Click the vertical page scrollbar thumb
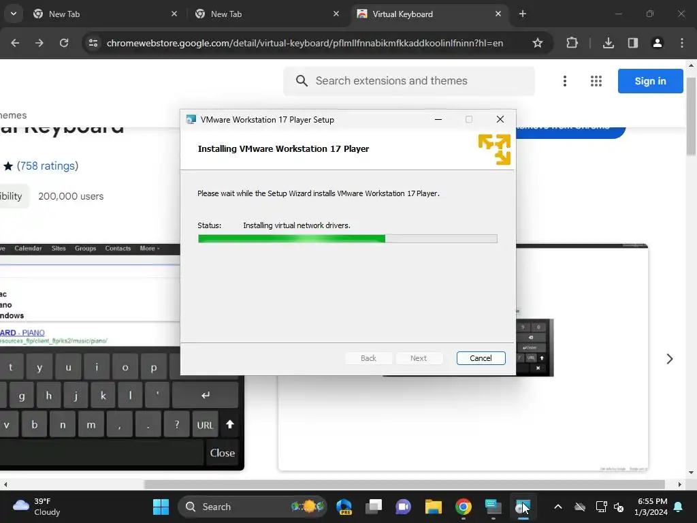697x523 pixels. click(691, 116)
